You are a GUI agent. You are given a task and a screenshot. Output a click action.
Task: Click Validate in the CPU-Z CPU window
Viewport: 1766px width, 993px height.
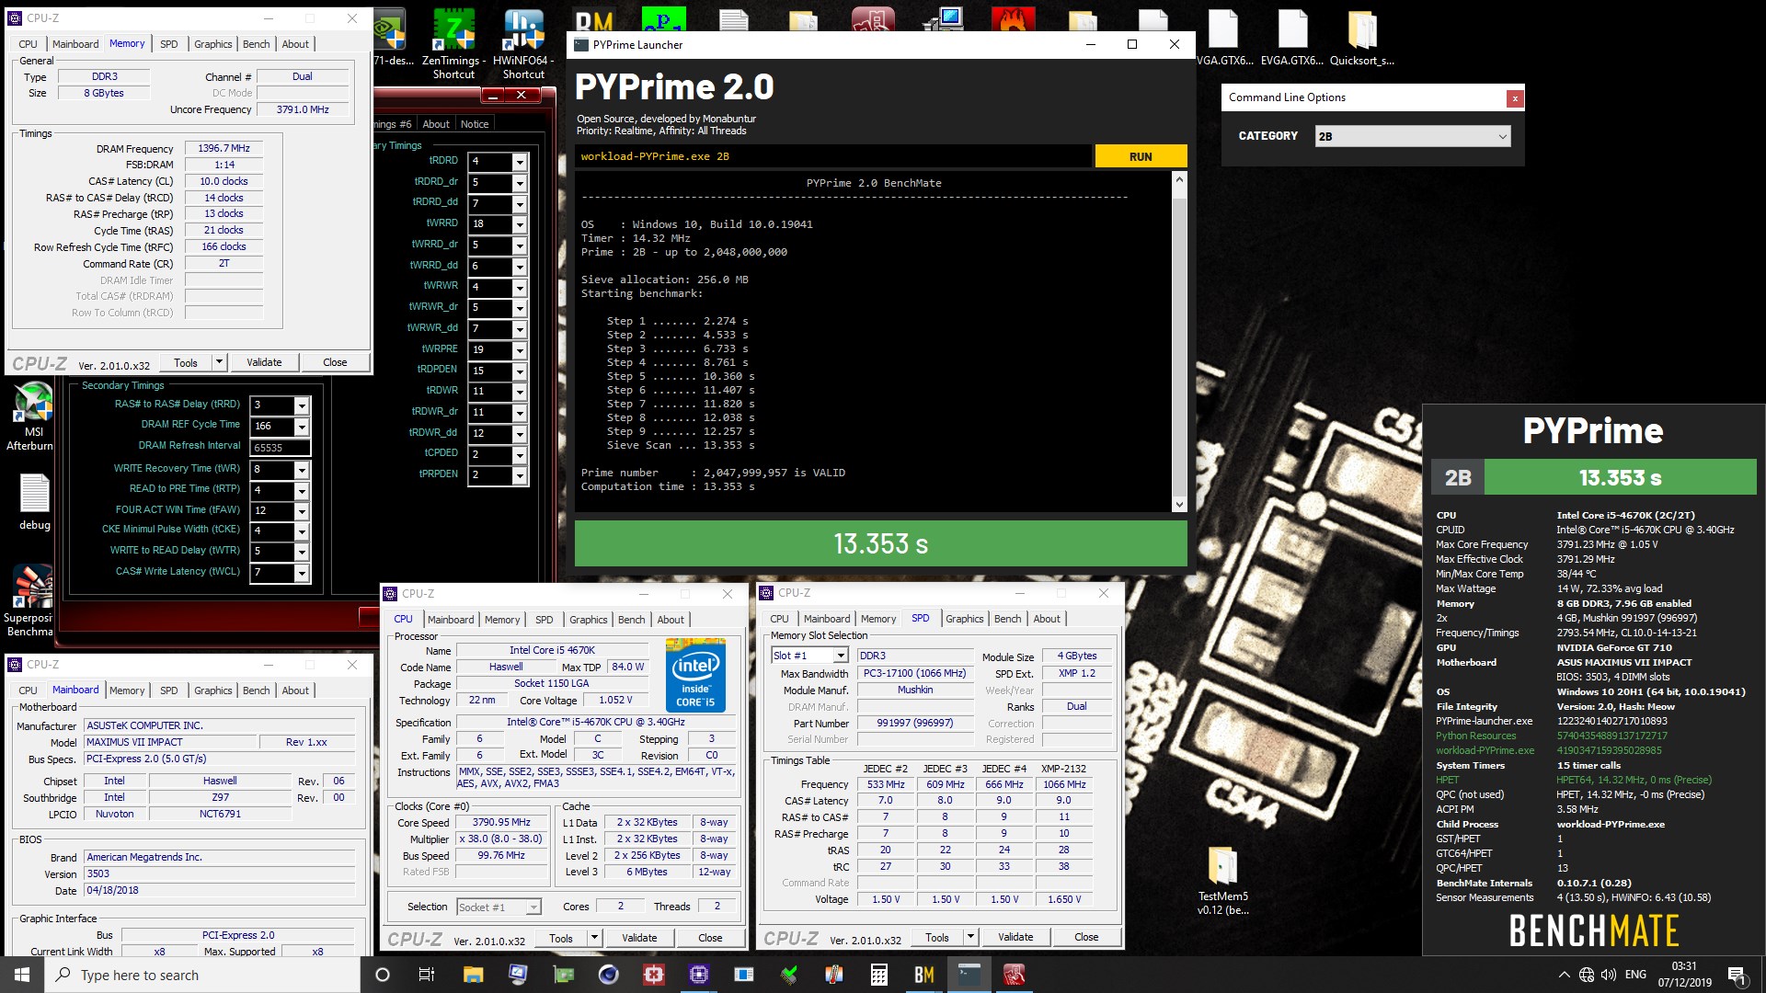click(x=639, y=938)
